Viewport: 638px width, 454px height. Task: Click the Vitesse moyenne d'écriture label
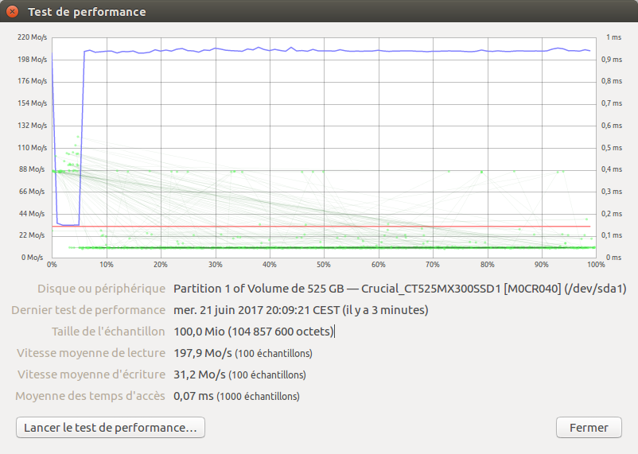tap(91, 374)
